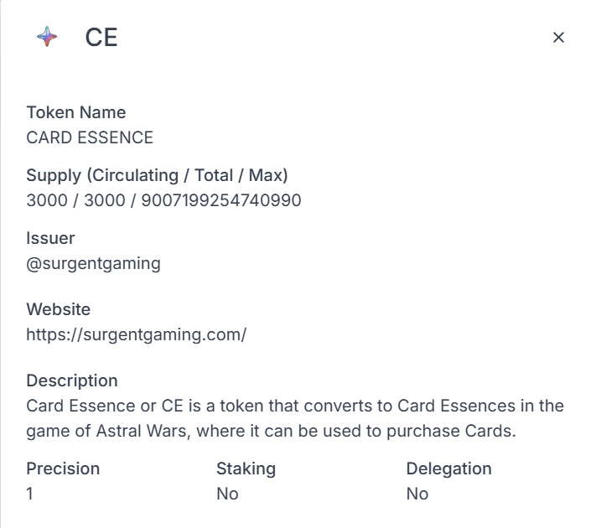
Task: Click the Website label
Action: (x=59, y=309)
